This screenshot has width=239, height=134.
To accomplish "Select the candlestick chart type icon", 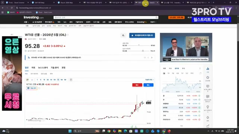I will point(27,80).
